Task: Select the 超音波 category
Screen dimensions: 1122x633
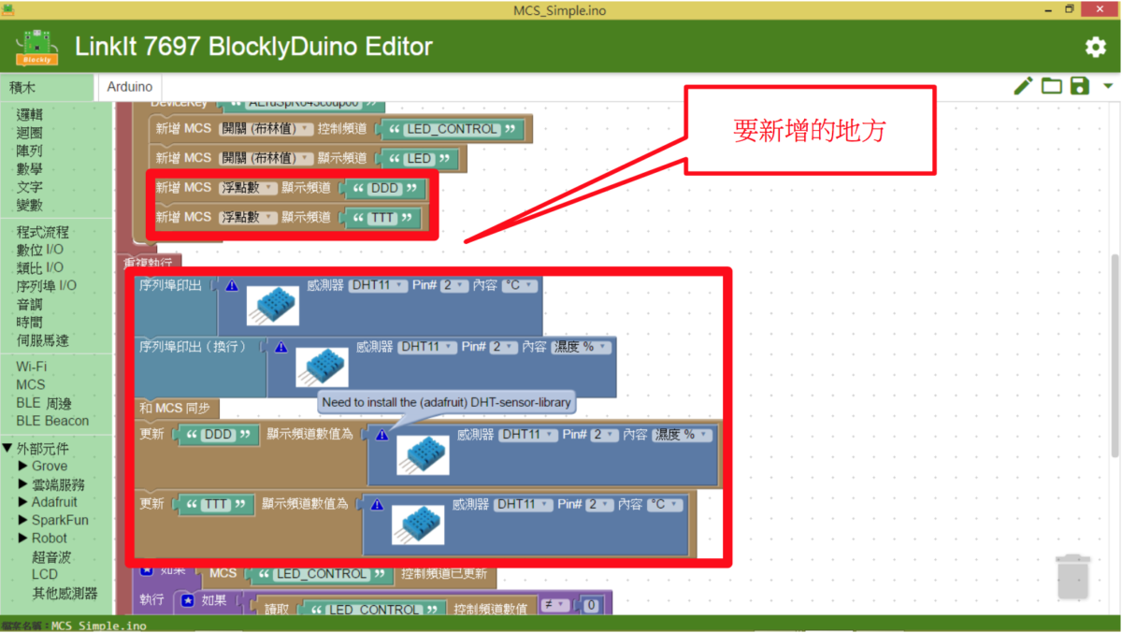Action: tap(51, 556)
